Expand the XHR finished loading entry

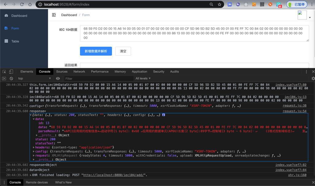pyautogui.click(x=30, y=175)
